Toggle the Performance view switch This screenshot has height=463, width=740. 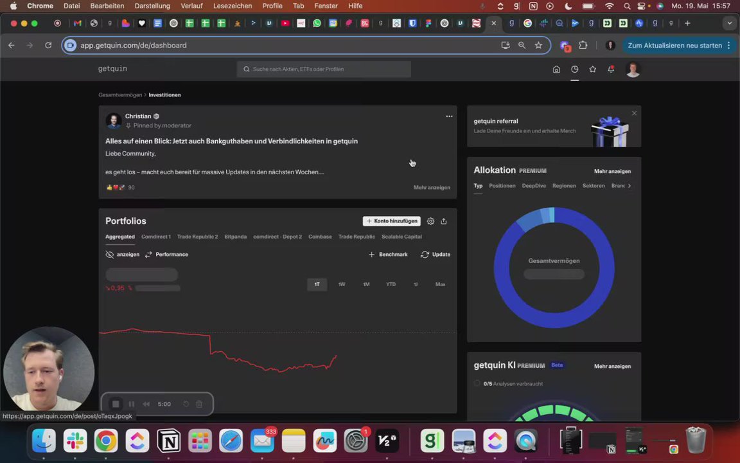[x=166, y=255]
